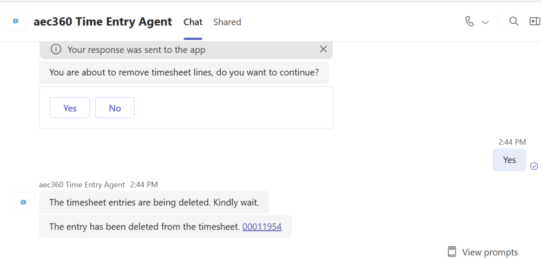The image size is (541, 258).
Task: Click the View prompts book icon
Action: click(452, 252)
